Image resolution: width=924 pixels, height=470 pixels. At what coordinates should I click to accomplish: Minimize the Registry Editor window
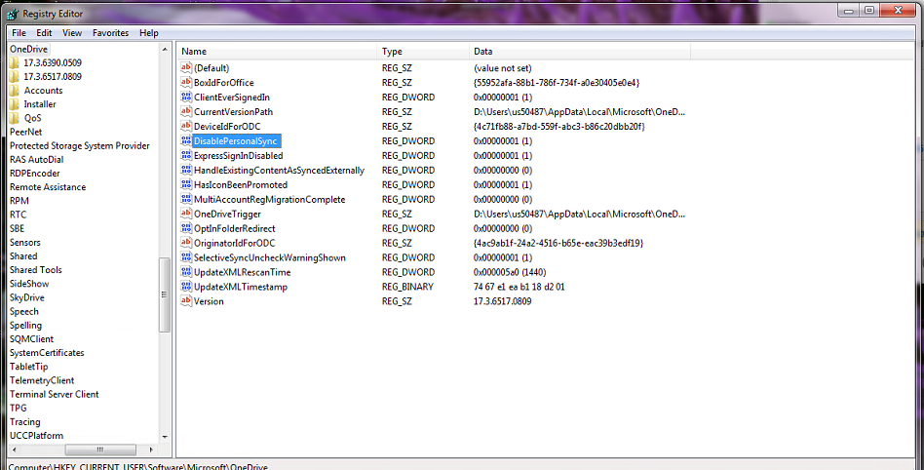849,11
